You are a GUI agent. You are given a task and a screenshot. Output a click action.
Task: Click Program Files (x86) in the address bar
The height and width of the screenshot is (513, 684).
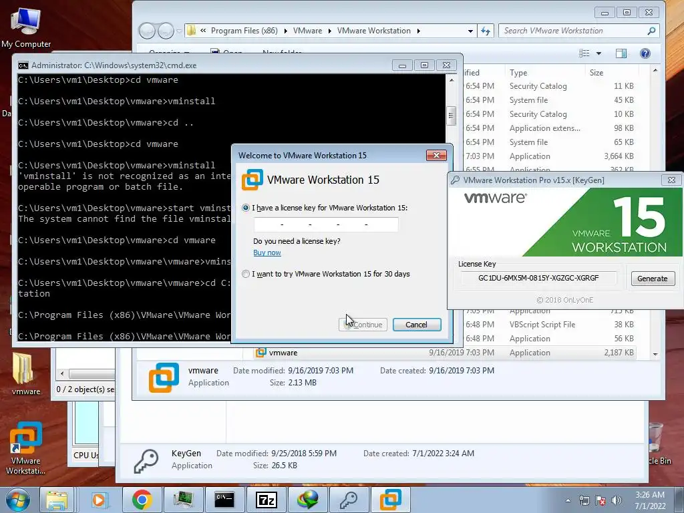point(244,31)
